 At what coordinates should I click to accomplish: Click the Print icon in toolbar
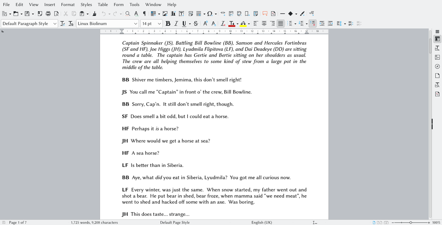click(48, 14)
